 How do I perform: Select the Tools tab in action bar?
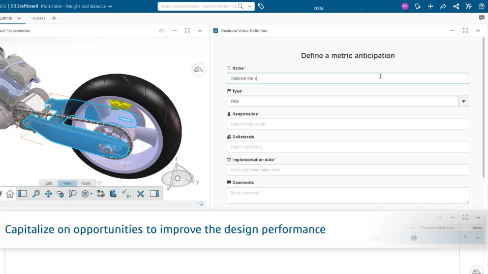[x=86, y=183]
